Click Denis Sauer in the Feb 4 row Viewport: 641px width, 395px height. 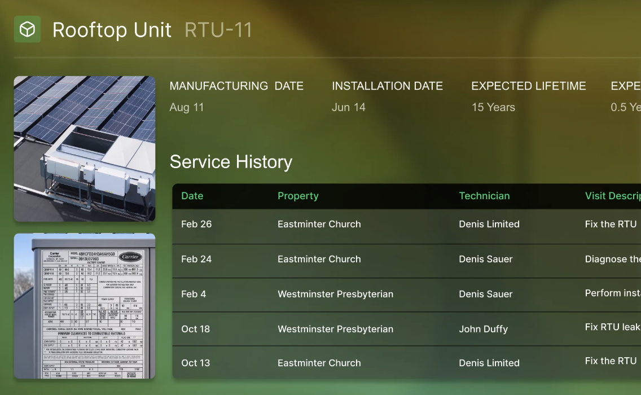pos(486,294)
